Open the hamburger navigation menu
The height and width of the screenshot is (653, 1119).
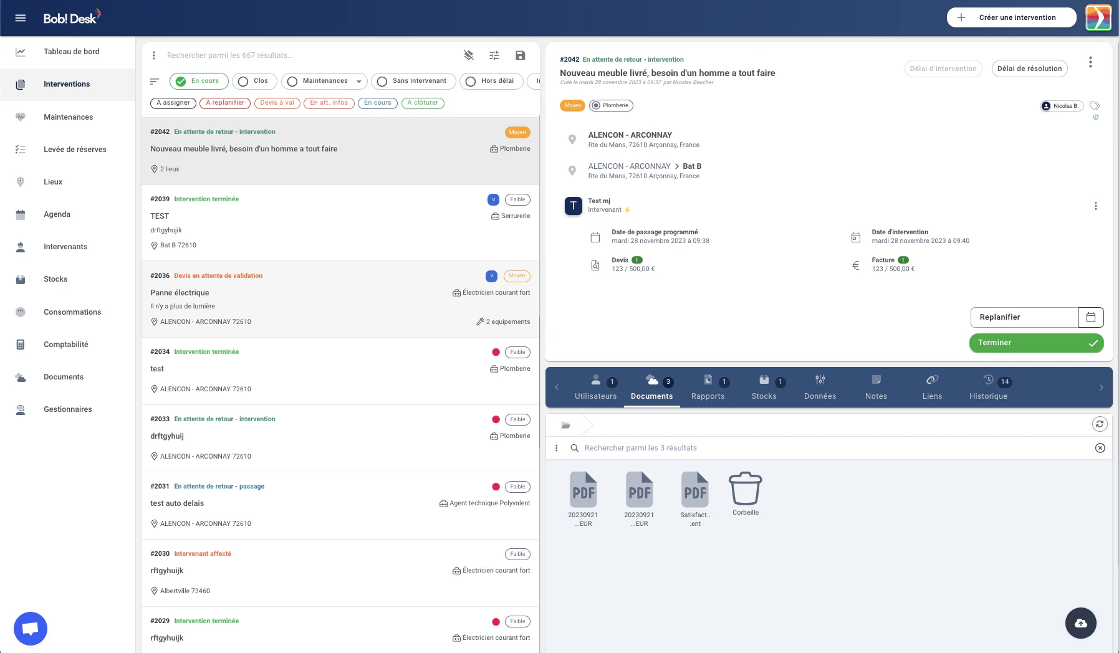coord(21,18)
